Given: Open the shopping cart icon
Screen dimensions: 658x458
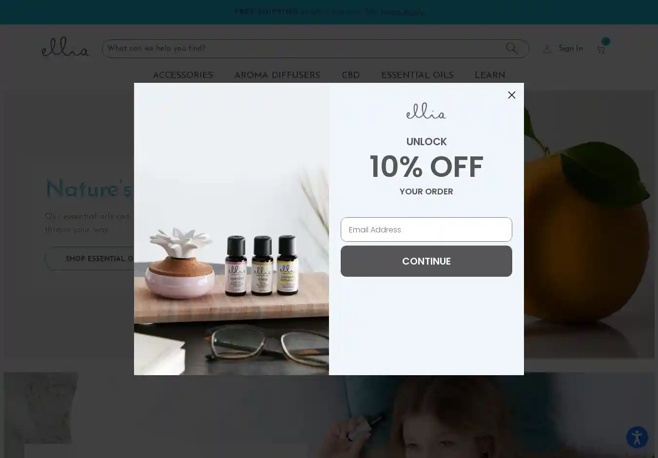Looking at the screenshot, I should click(x=601, y=49).
